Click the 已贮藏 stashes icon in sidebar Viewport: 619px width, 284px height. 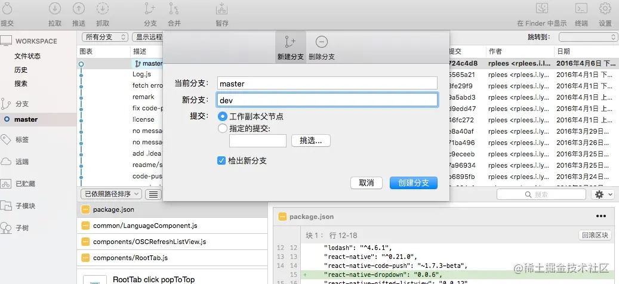[x=6, y=183]
